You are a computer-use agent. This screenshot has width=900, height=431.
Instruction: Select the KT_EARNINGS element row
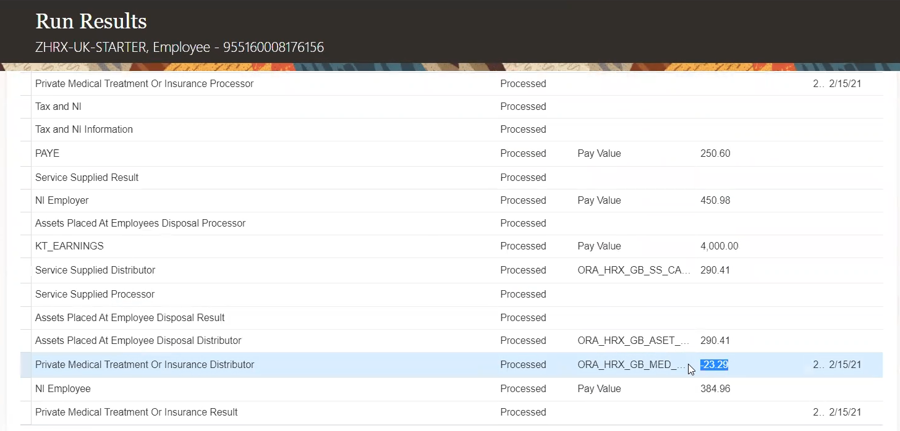pos(69,246)
